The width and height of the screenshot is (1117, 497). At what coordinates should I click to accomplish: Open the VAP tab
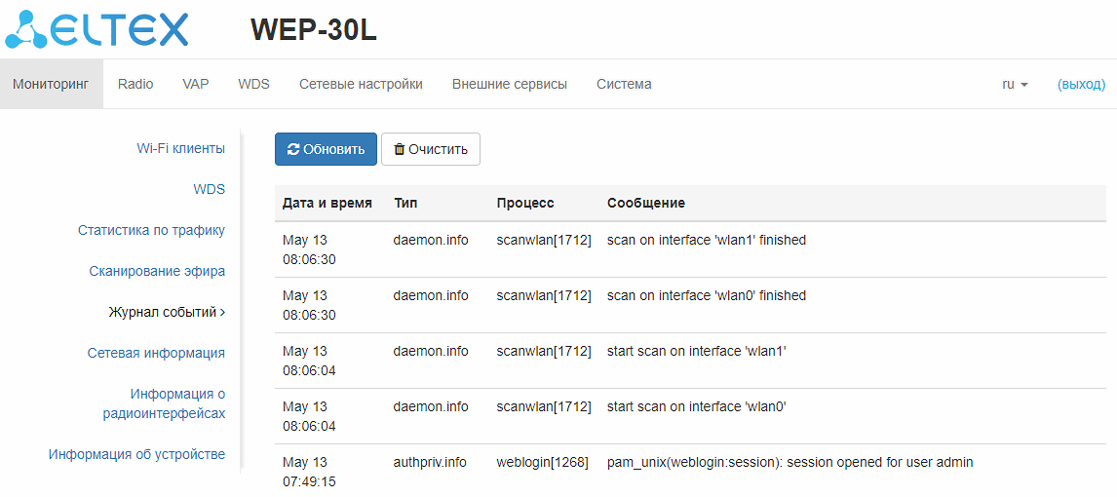coord(196,85)
